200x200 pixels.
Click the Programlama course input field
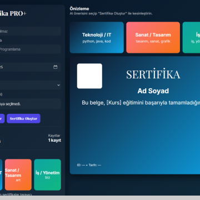click(31, 49)
